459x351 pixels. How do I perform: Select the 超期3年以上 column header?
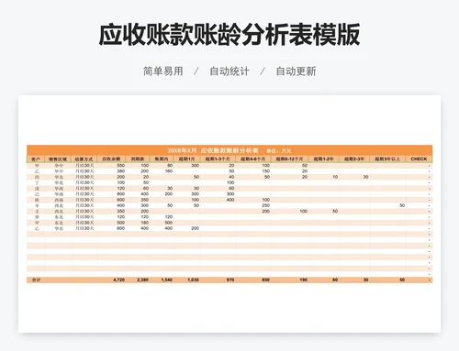(387, 159)
